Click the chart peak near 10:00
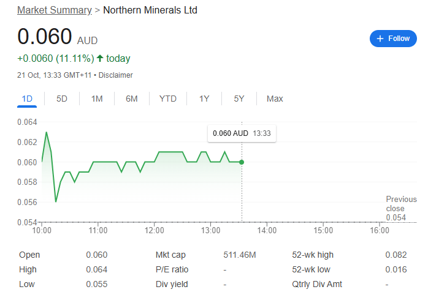The height and width of the screenshot is (303, 428). pos(46,132)
